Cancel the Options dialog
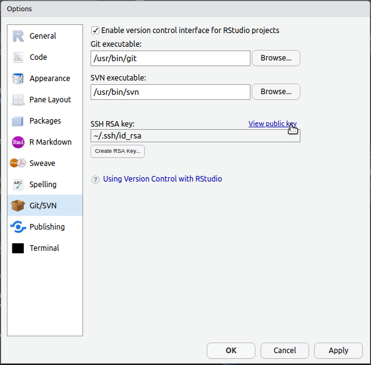The width and height of the screenshot is (371, 365). pyautogui.click(x=285, y=351)
